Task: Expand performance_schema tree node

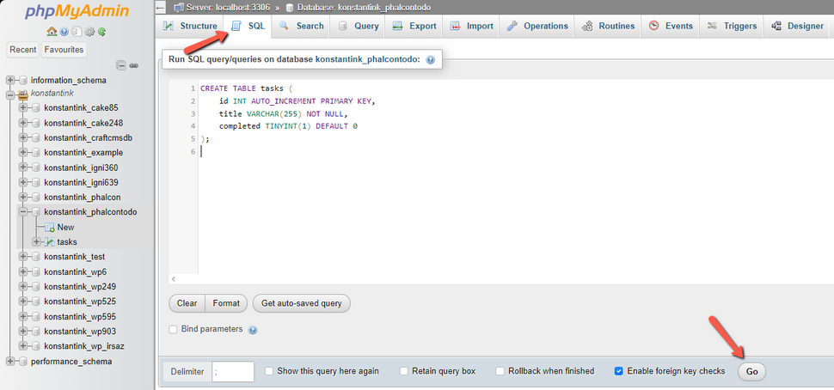Action: pos(9,362)
